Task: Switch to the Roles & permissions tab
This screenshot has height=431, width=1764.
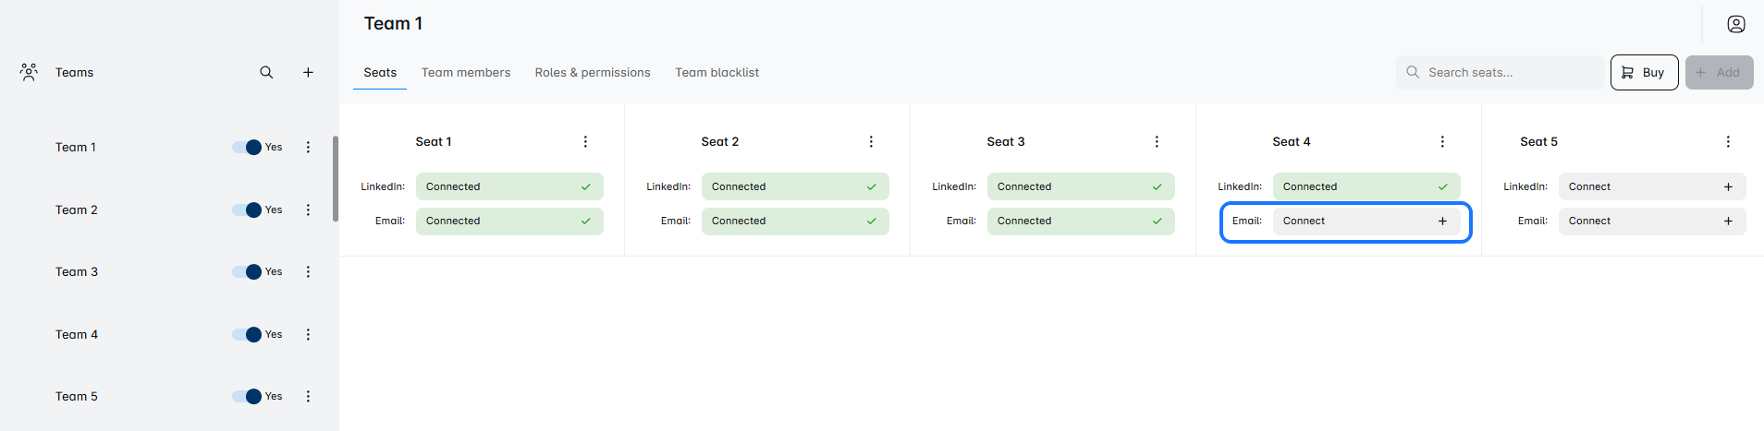Action: tap(592, 72)
